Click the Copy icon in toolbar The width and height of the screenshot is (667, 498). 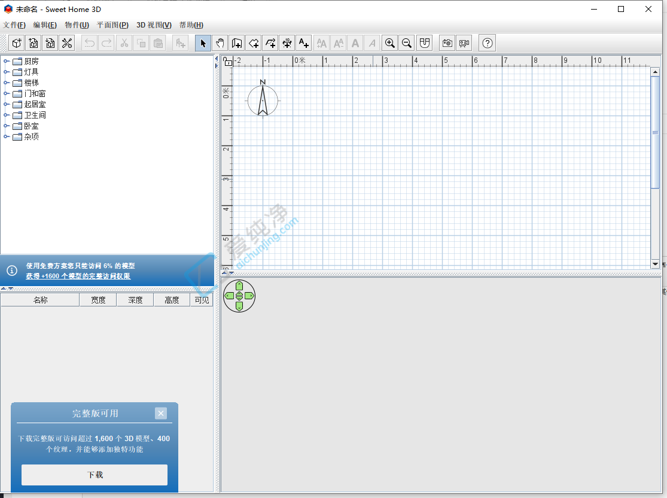[x=141, y=43]
